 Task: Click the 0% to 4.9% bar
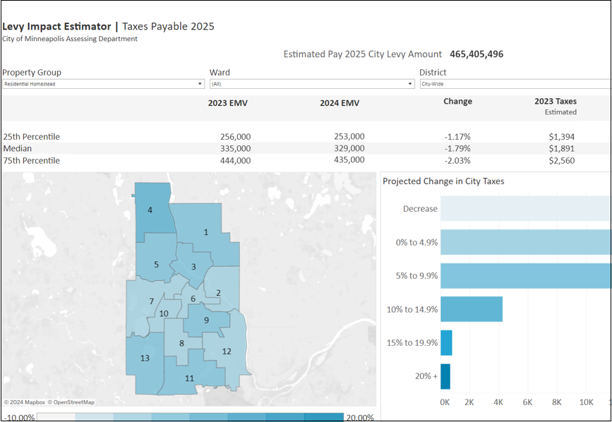[526, 242]
